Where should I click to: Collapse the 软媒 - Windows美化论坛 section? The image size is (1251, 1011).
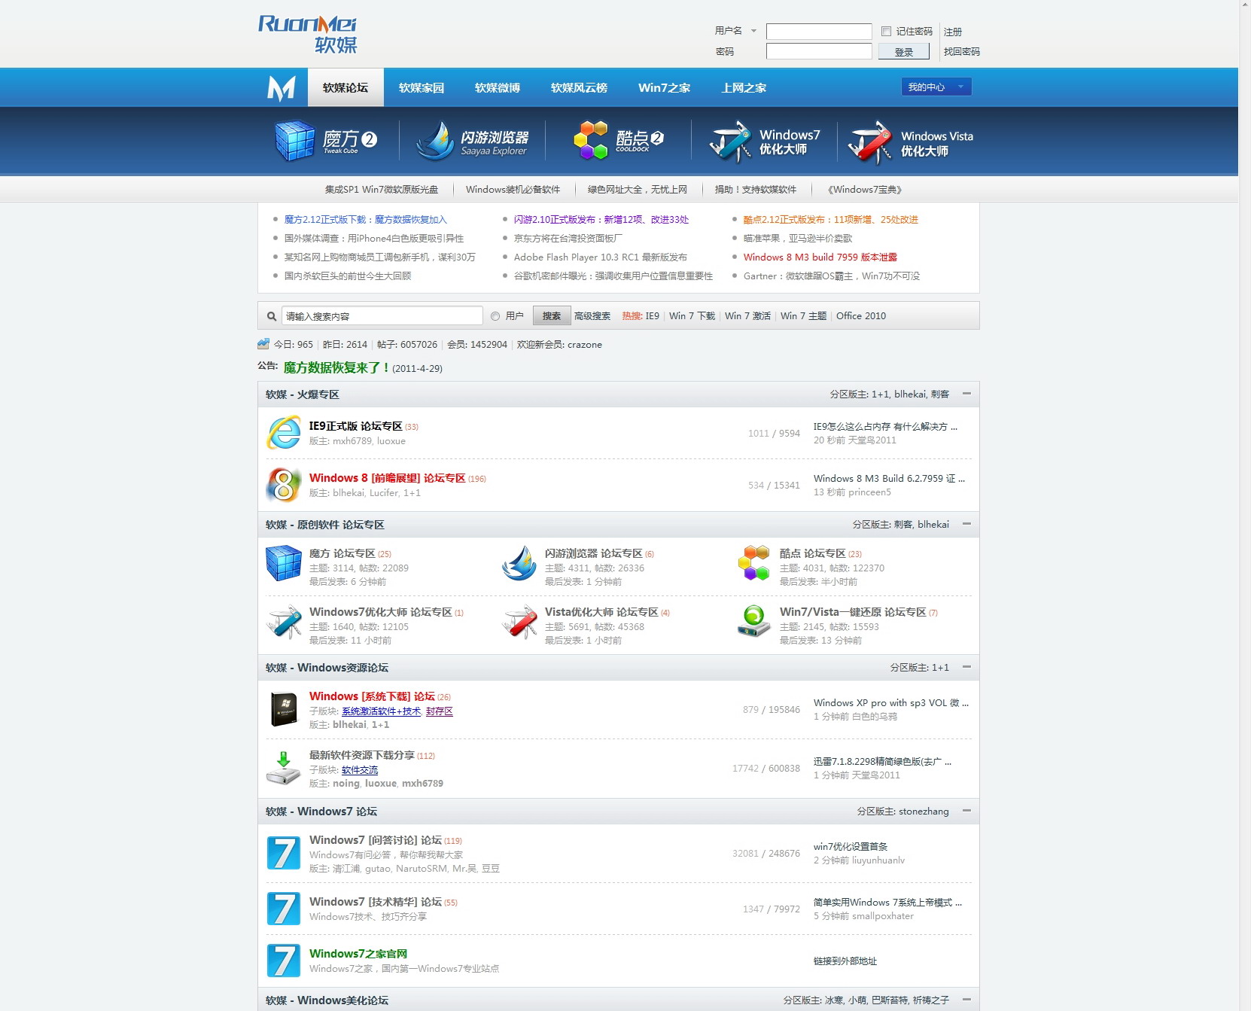point(966,1000)
